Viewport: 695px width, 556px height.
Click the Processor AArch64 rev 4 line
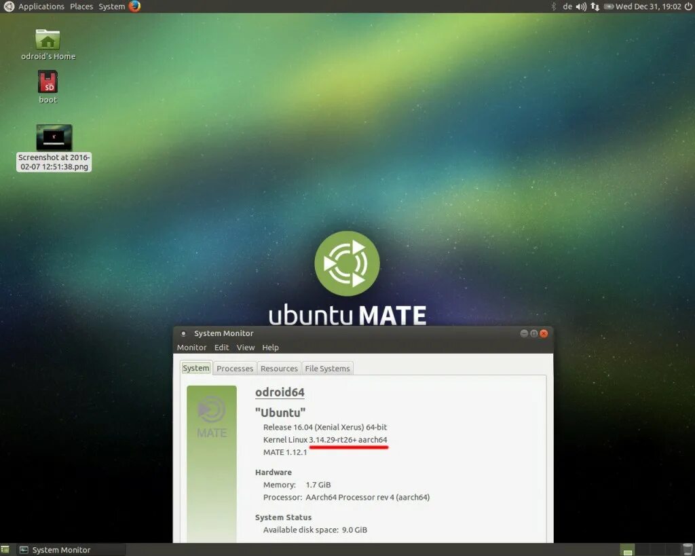point(346,497)
